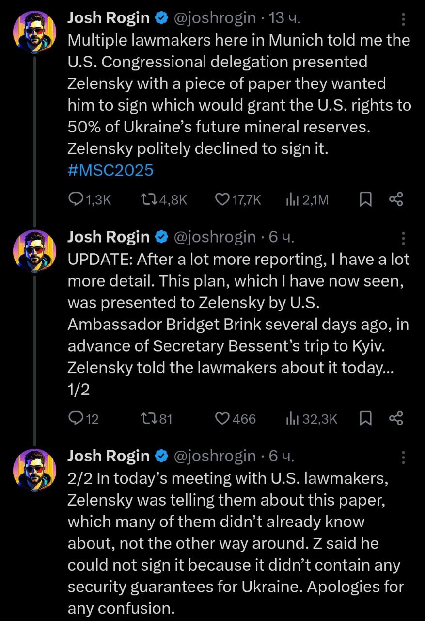Screen dimensions: 425x621
Task: Open @joshrogin handle on the 2/2 tweet
Action: point(214,456)
